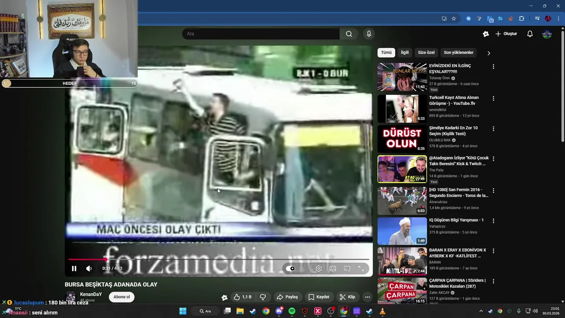The width and height of the screenshot is (565, 318).
Task: Open EVİNİZDEKİ EN İLGİNÇ EŞYALAR thumbnail
Action: pyautogui.click(x=402, y=77)
